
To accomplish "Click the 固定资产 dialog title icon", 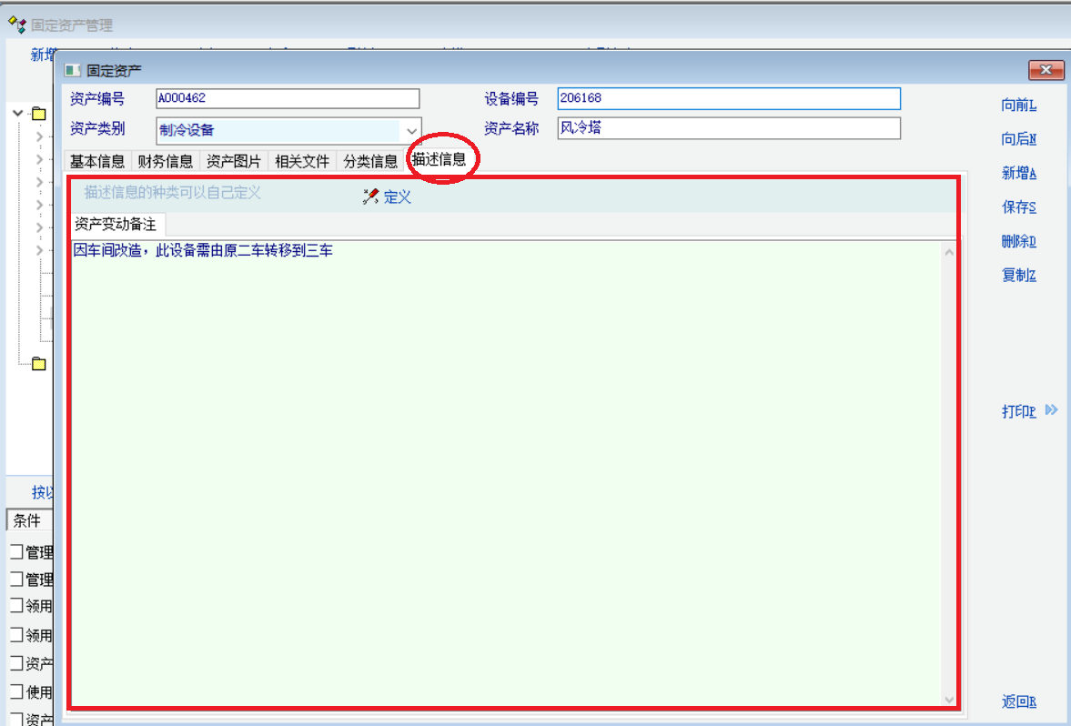I will tap(73, 70).
